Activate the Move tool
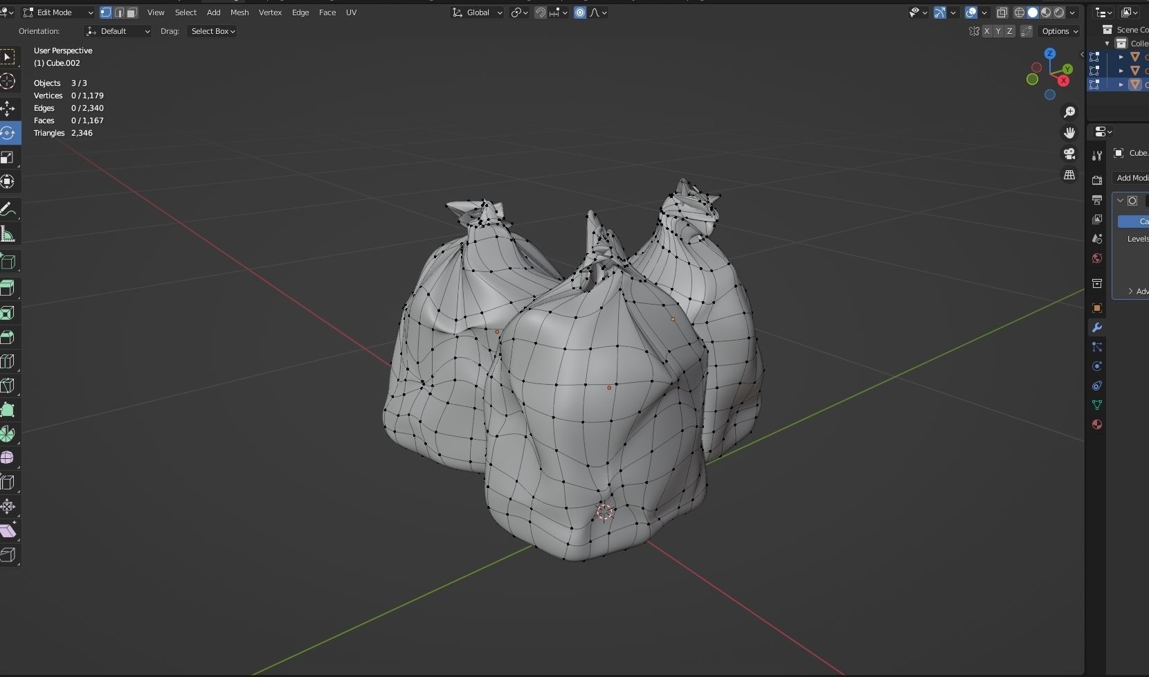The image size is (1149, 677). click(8, 108)
